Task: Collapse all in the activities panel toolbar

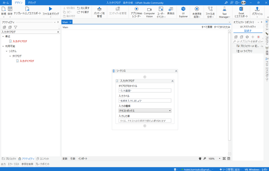Action: pyautogui.click(x=10, y=27)
